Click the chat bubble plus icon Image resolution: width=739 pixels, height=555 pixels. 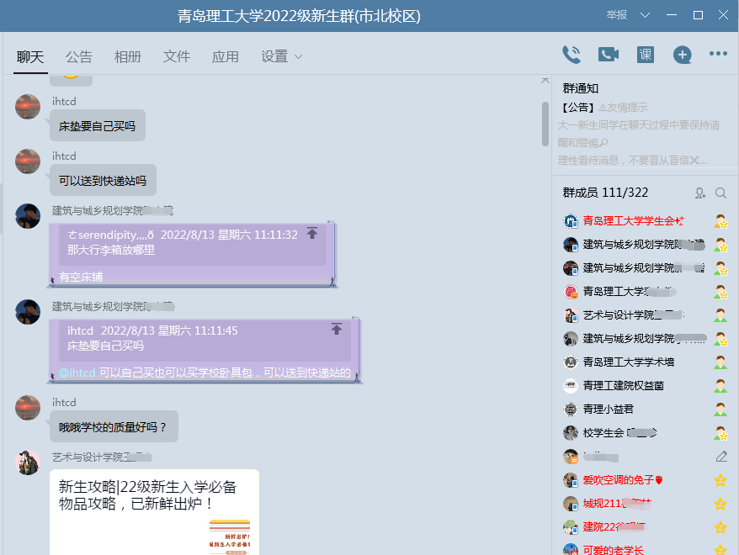pyautogui.click(x=682, y=55)
